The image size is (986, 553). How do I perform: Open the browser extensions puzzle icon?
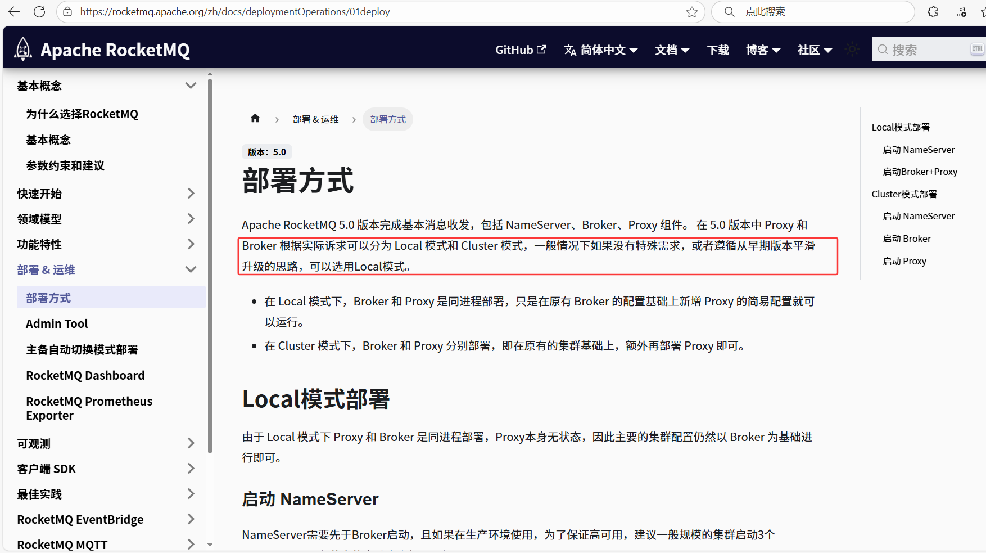[x=933, y=12]
